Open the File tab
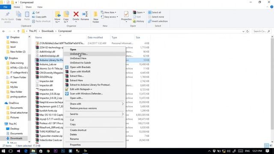This screenshot has height=154, width=274. click(6, 7)
